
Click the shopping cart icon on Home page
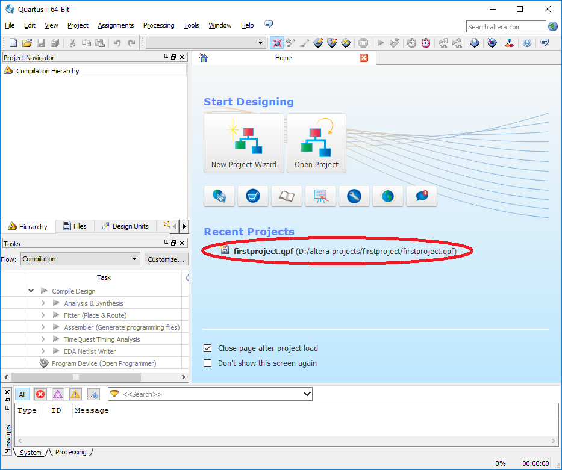pyautogui.click(x=253, y=196)
